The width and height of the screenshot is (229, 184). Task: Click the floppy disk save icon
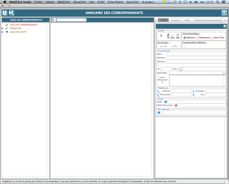[x=12, y=13]
